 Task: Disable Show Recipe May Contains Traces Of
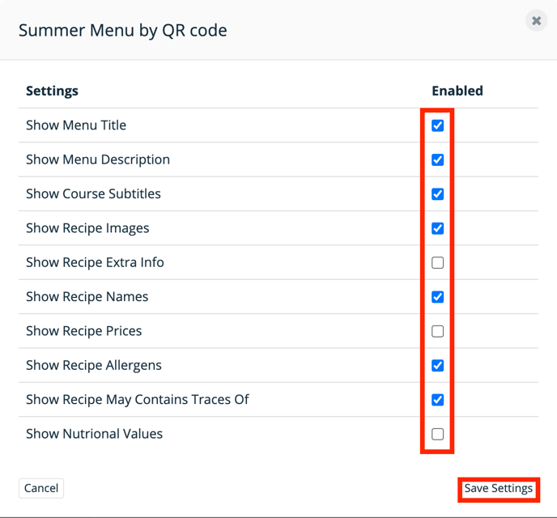tap(437, 400)
